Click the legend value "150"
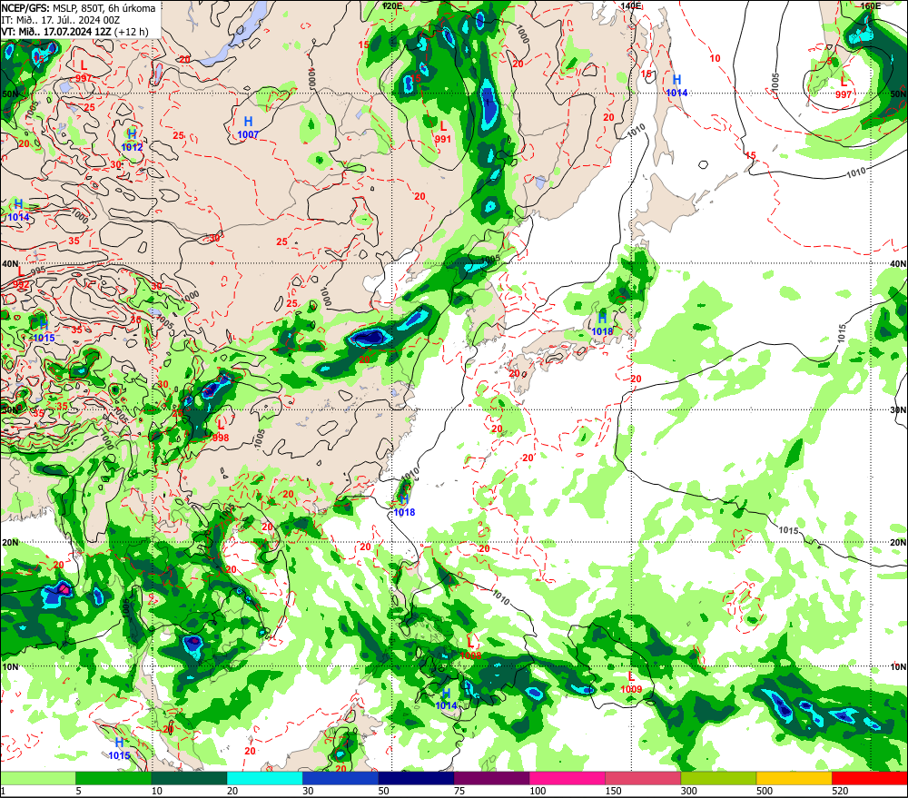 (613, 791)
